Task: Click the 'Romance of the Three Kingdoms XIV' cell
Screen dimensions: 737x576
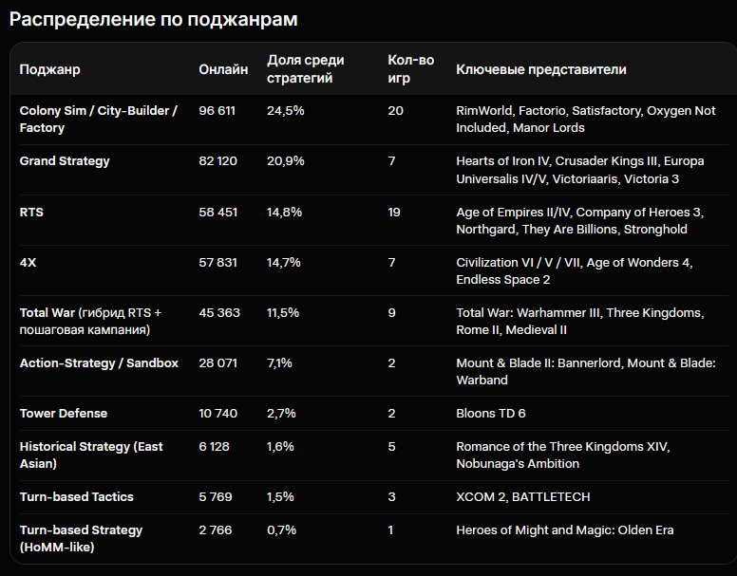Action: point(562,455)
